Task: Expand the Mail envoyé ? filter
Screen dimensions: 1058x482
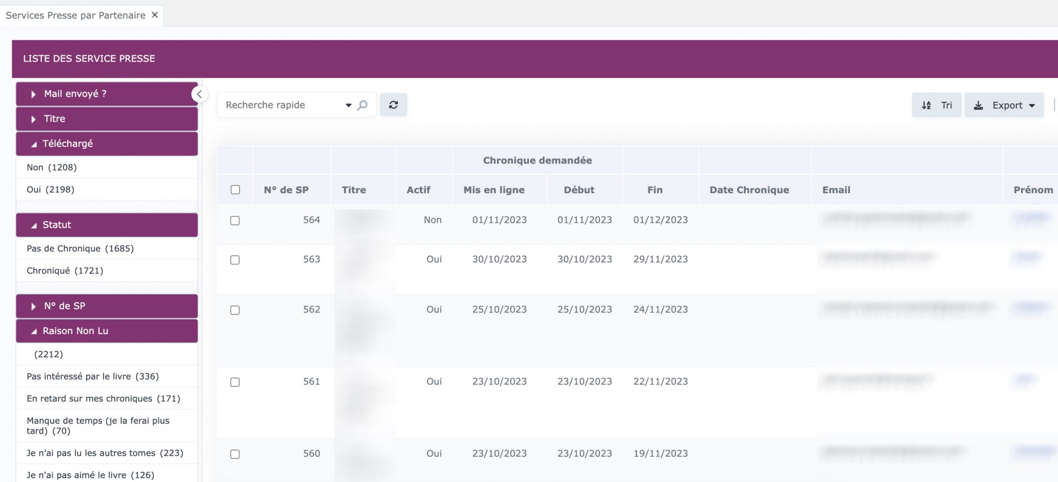Action: (x=107, y=94)
